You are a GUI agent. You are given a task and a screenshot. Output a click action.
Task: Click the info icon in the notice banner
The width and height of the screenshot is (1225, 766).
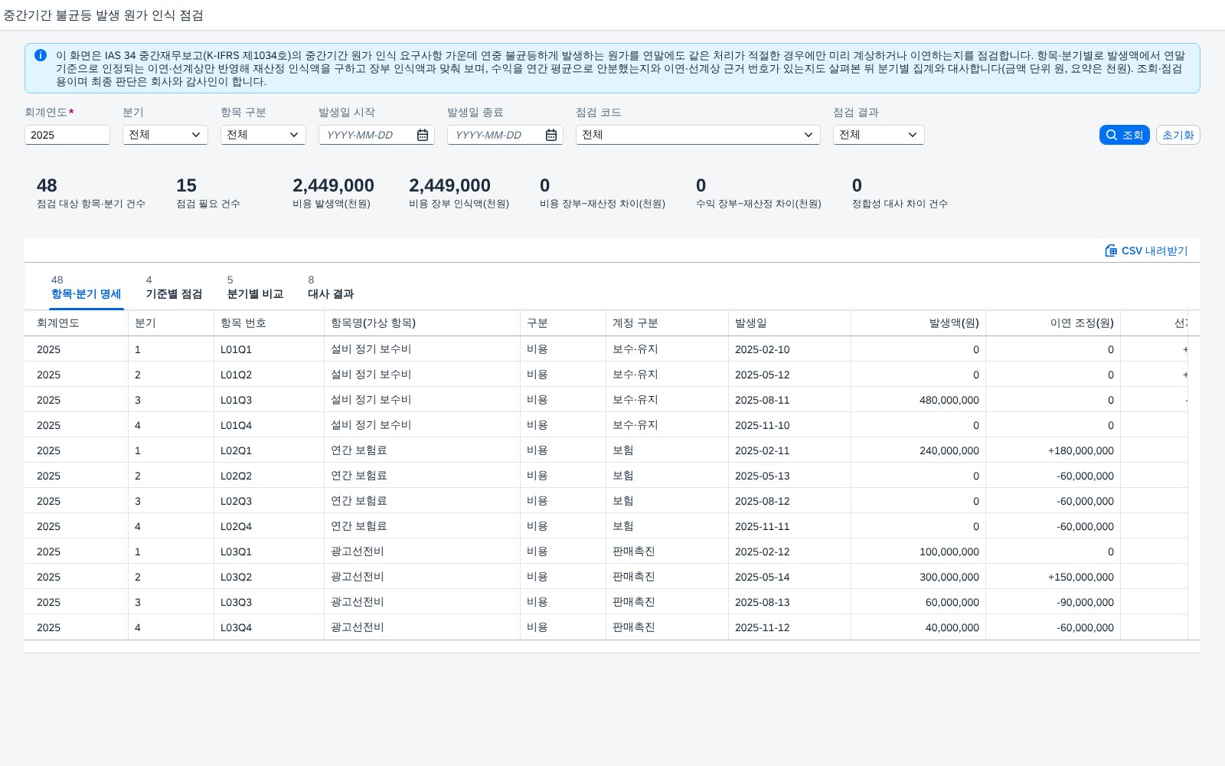[x=41, y=55]
